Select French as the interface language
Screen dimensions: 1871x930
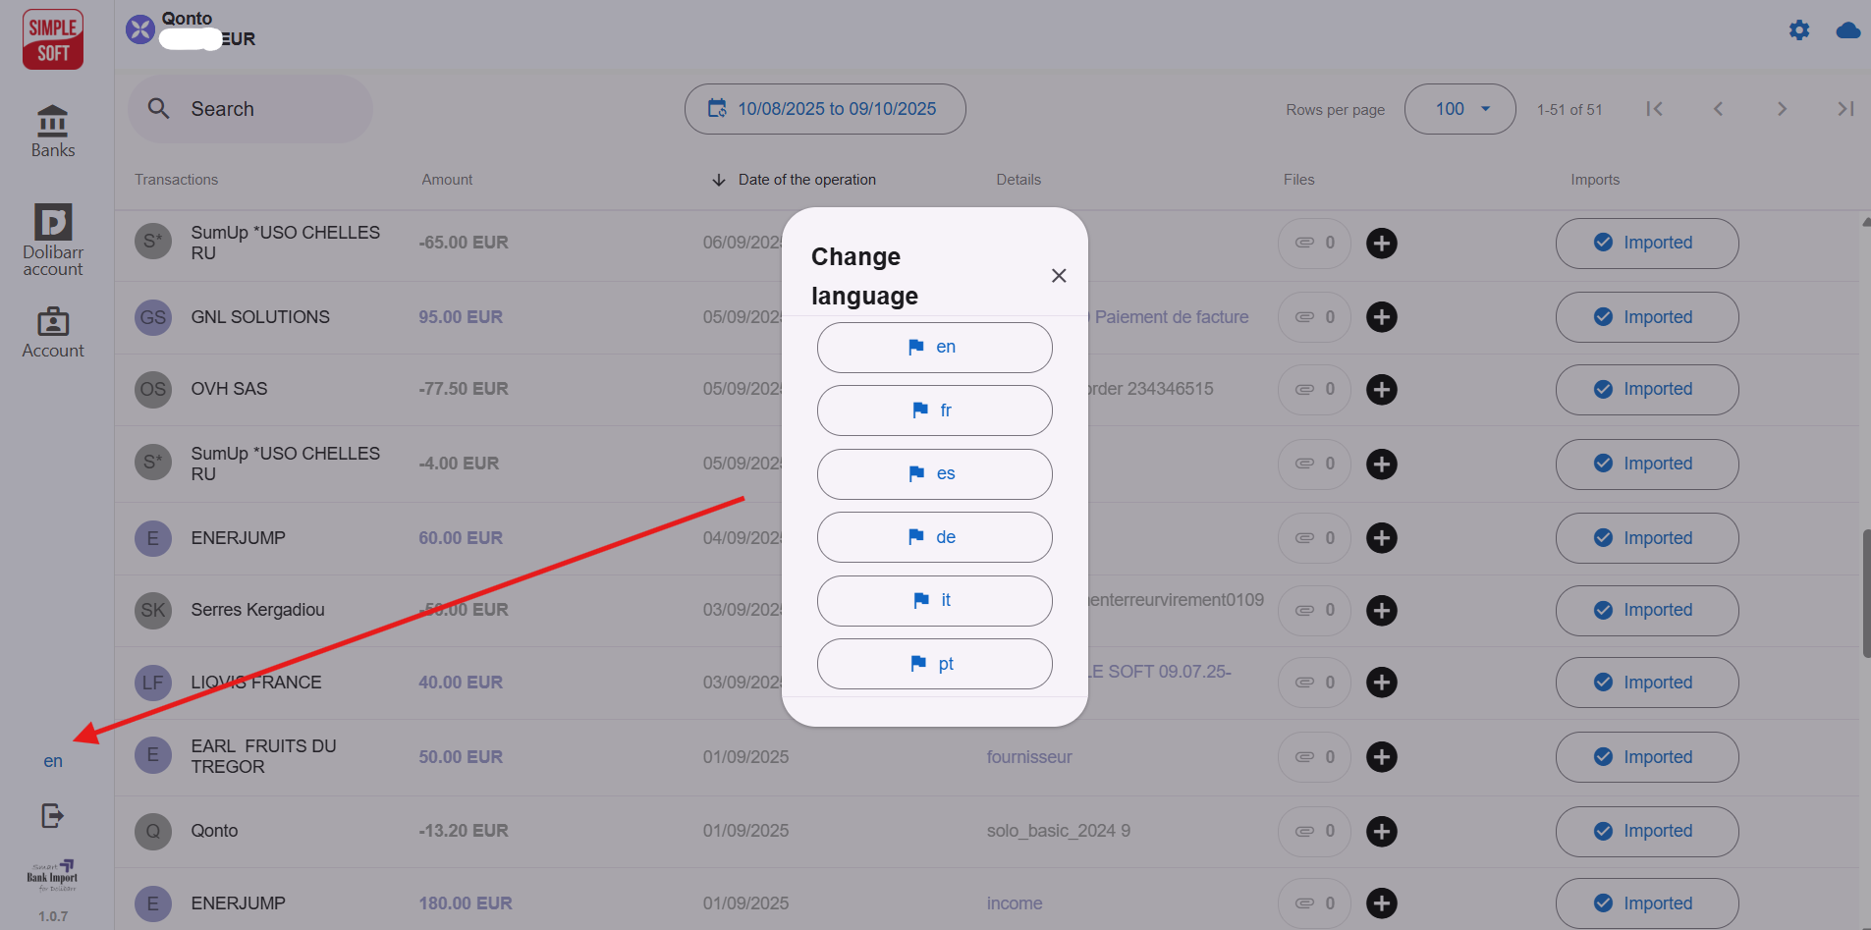tap(933, 410)
